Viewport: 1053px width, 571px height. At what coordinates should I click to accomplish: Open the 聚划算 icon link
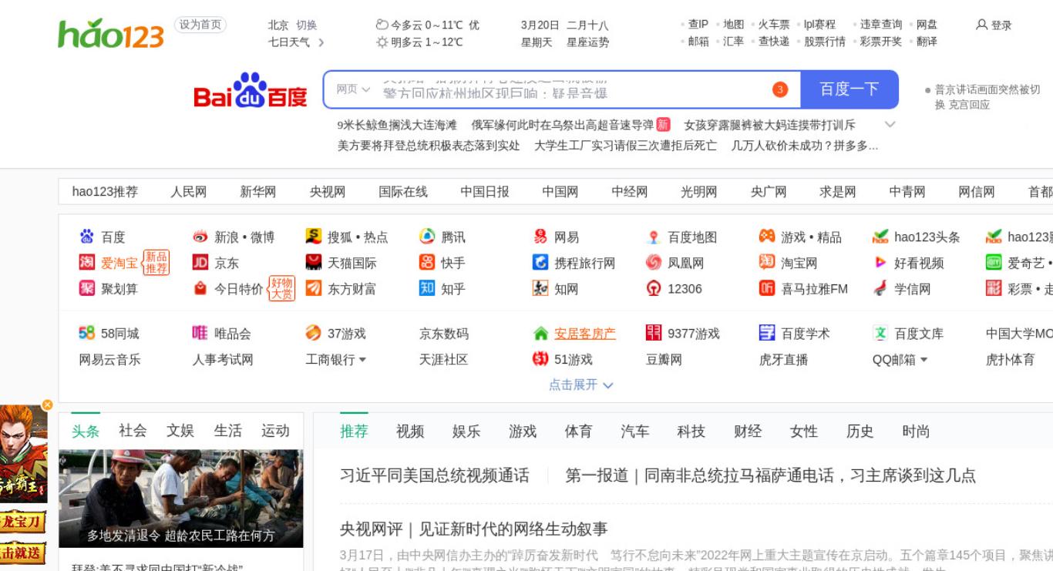pyautogui.click(x=87, y=289)
